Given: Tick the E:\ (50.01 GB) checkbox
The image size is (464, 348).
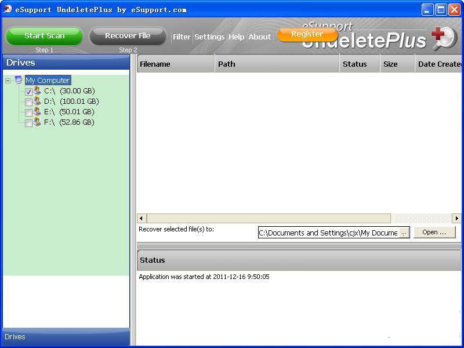Looking at the screenshot, I should [28, 113].
